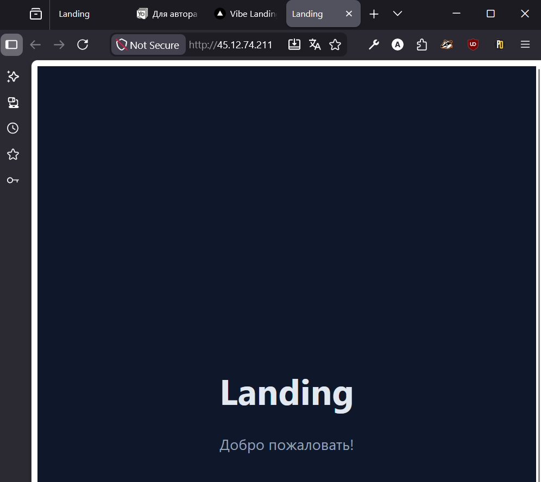Open the Extensions puzzle piece menu
Viewport: 541px width, 482px height.
422,45
